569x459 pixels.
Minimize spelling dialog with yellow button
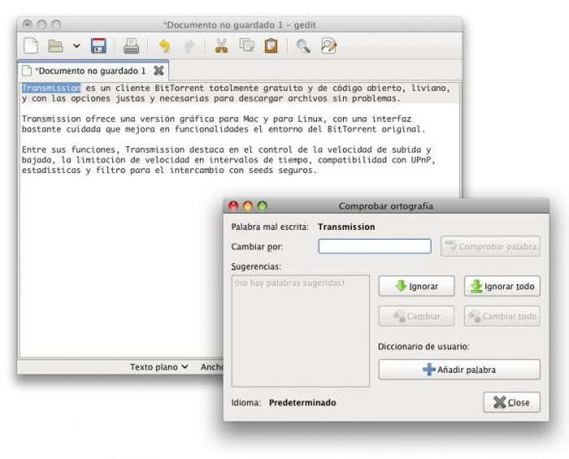(x=248, y=206)
